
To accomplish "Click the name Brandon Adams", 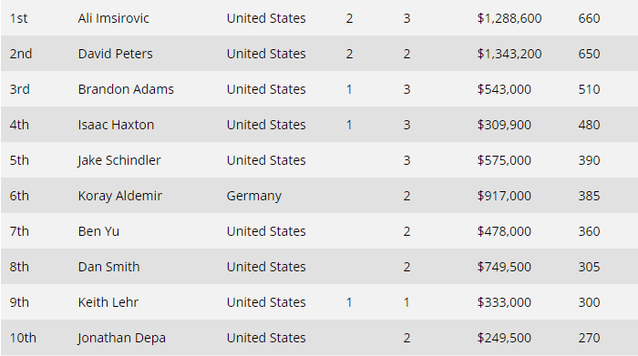I will [x=126, y=89].
